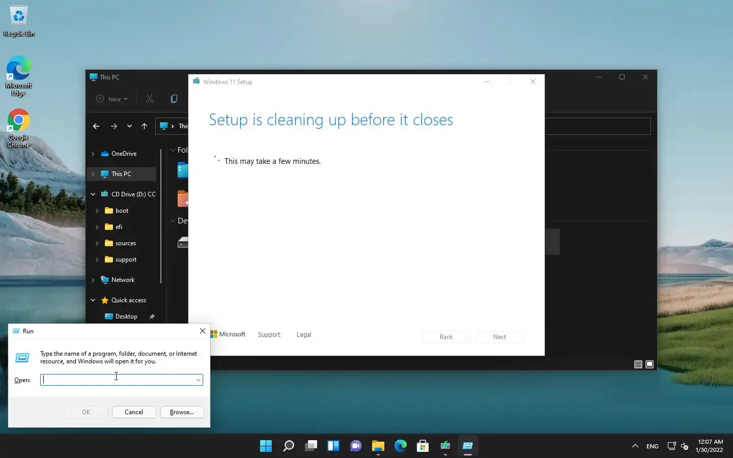Collapse the CD Drive (D:) node
Screen dimensions: 733x458
coord(93,194)
